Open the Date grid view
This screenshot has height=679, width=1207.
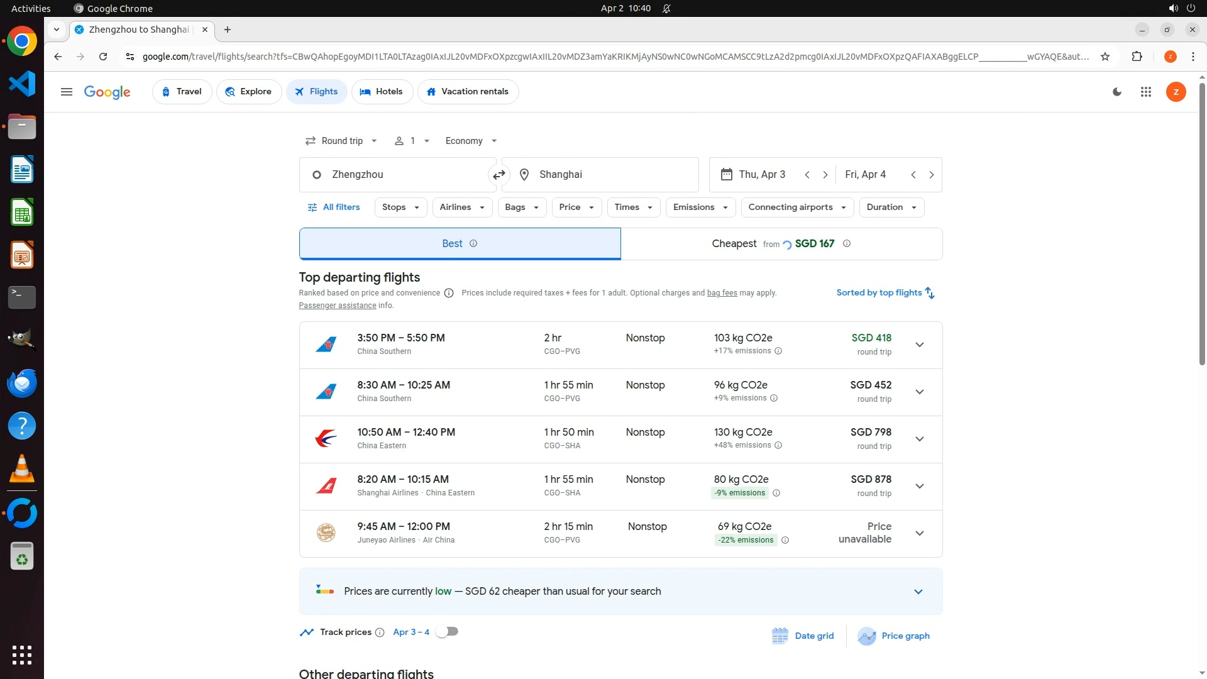coord(803,636)
